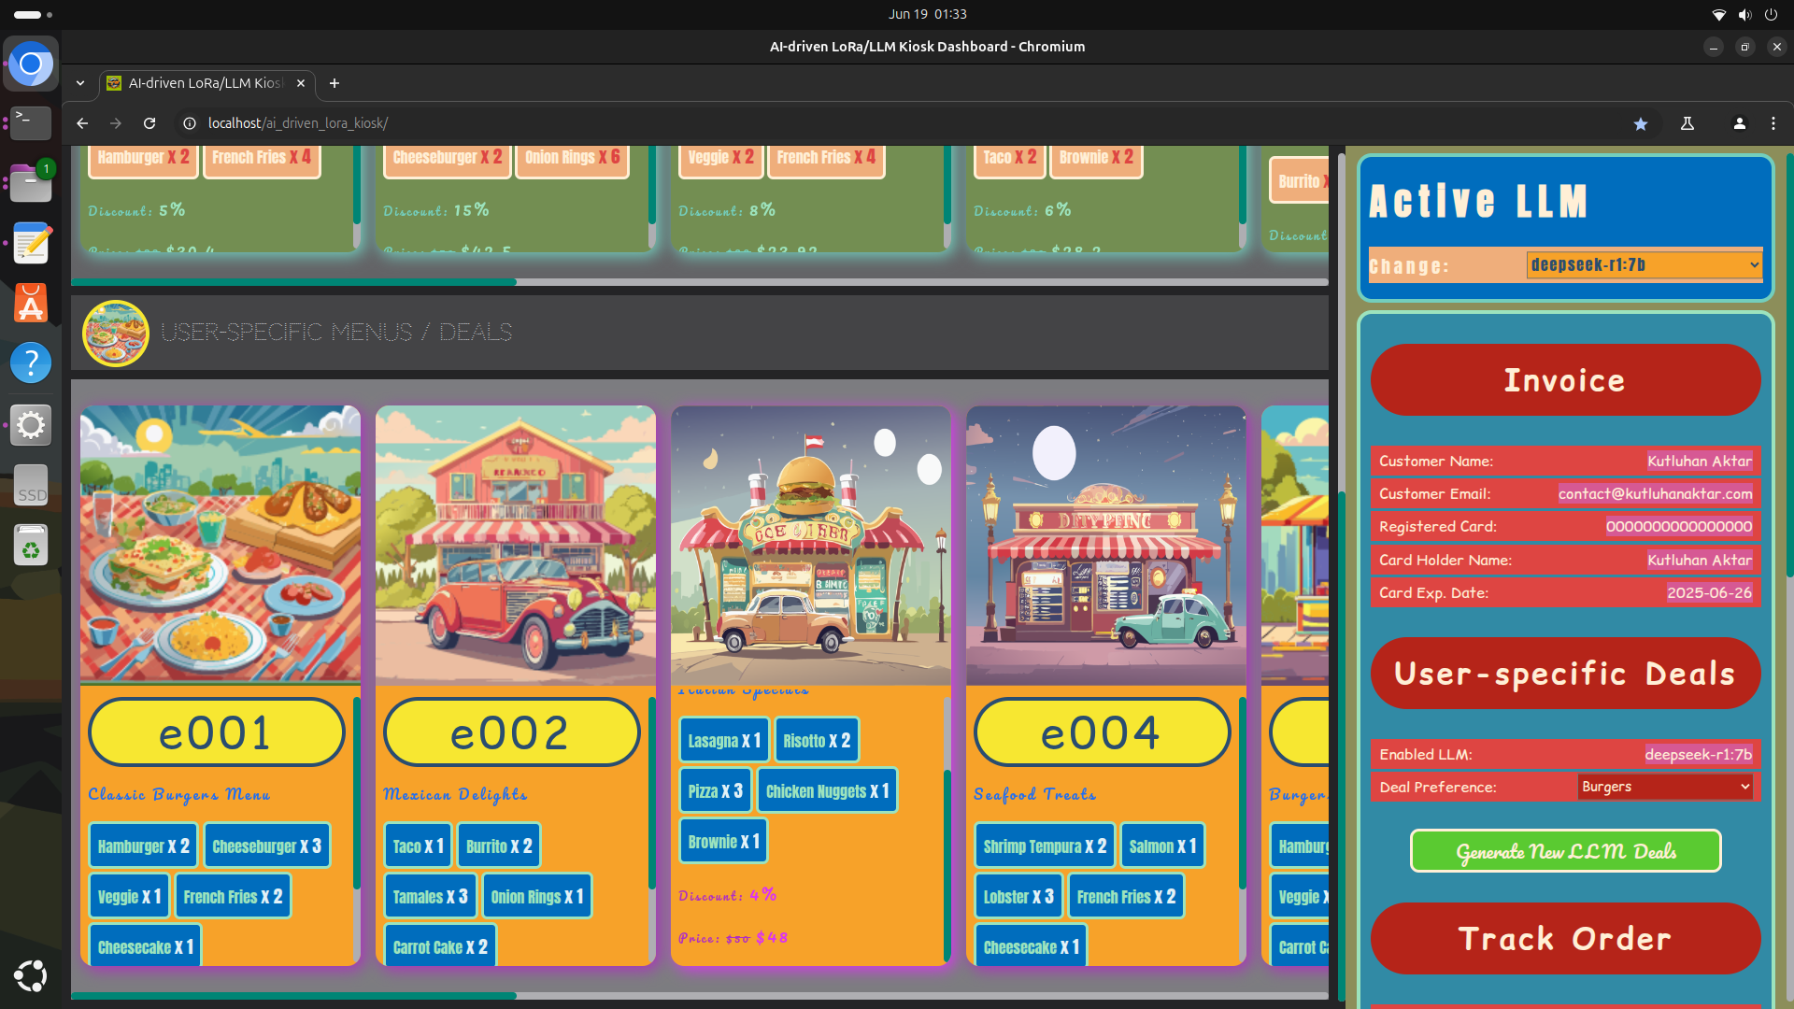Open the Active LLM change dropdown

(x=1644, y=265)
